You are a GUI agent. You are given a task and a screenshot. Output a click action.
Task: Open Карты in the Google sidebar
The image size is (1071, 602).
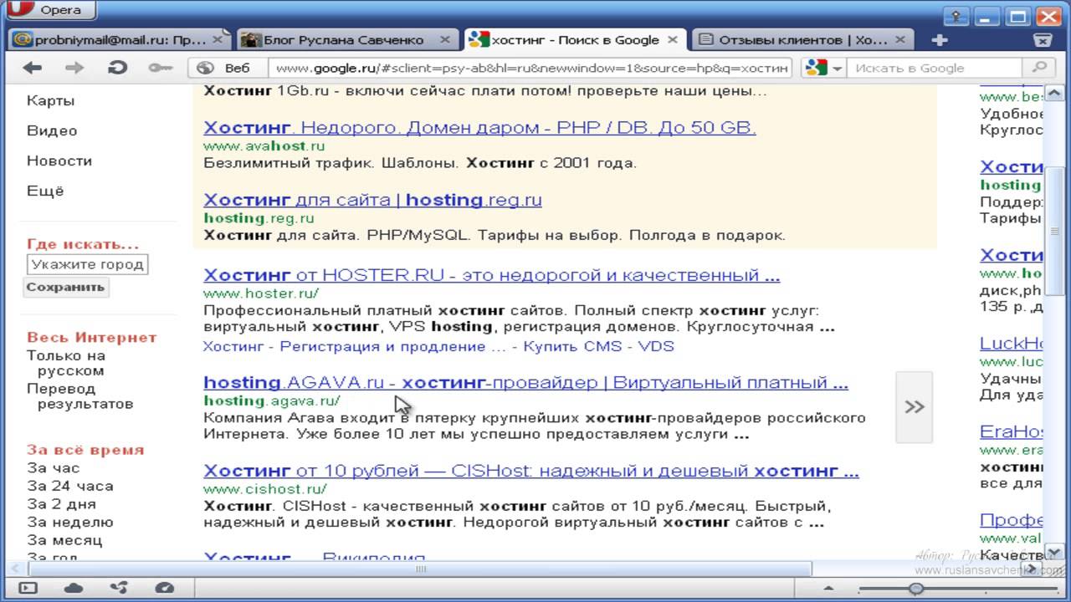50,100
